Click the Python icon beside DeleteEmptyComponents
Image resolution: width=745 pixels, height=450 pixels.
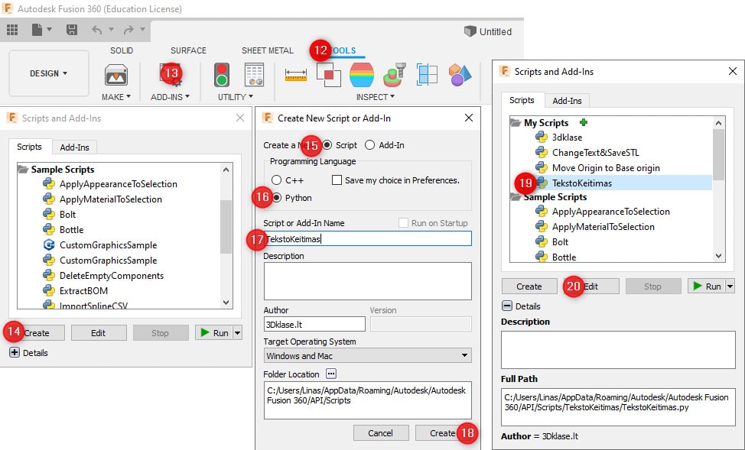tap(48, 276)
